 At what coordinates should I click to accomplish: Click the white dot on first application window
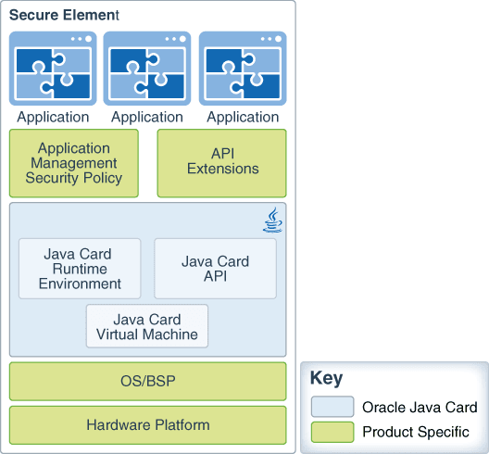click(89, 39)
